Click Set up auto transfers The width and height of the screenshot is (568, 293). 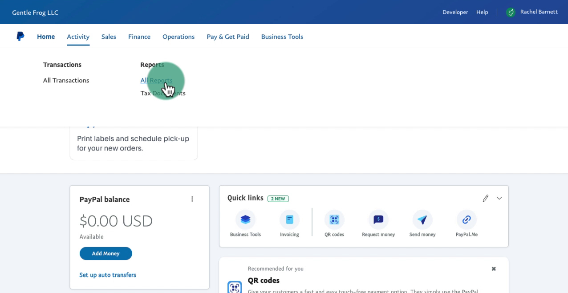pyautogui.click(x=108, y=275)
